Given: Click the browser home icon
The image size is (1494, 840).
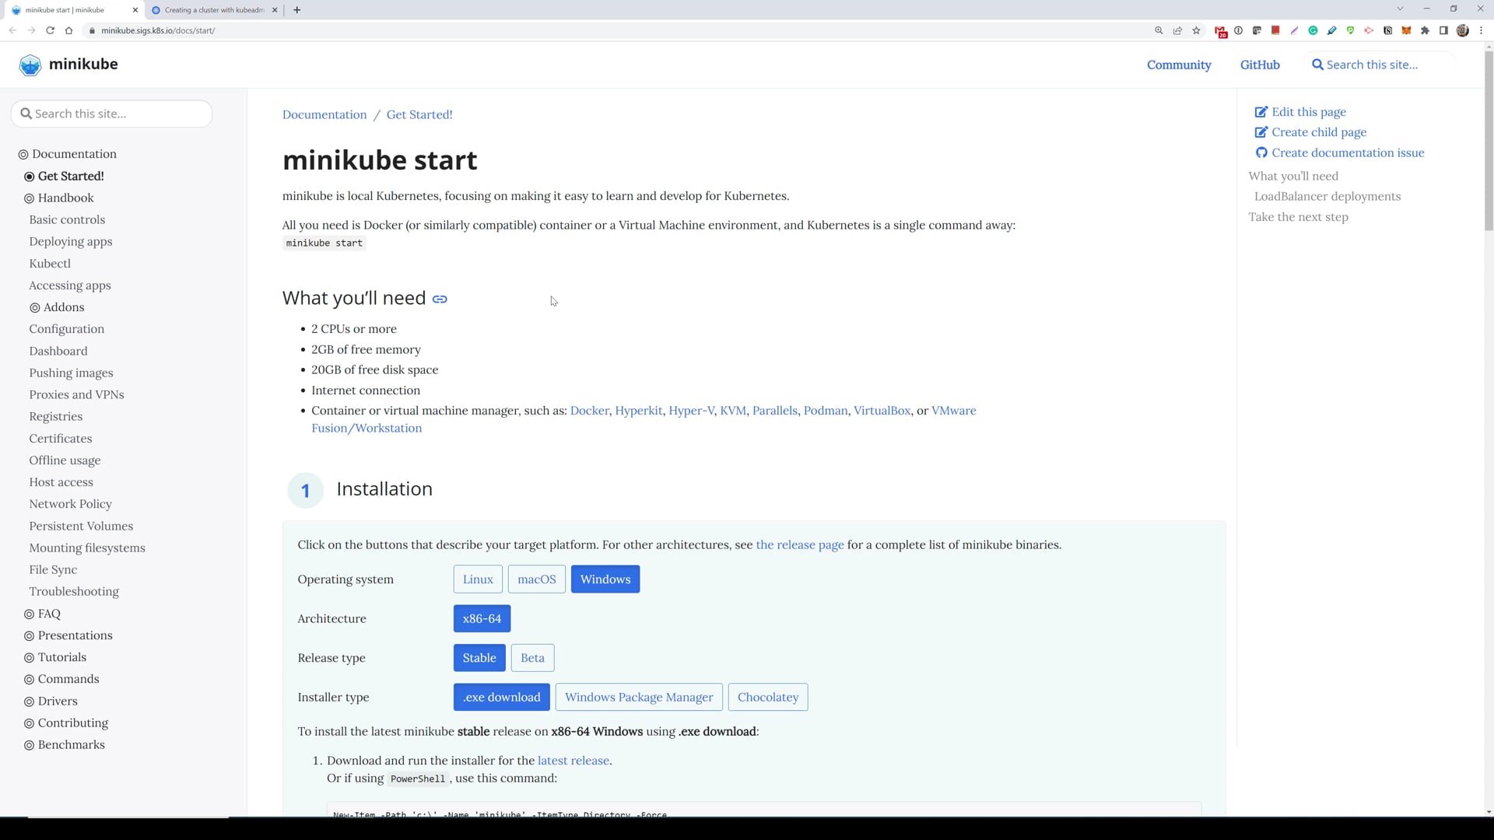Looking at the screenshot, I should click(x=68, y=30).
